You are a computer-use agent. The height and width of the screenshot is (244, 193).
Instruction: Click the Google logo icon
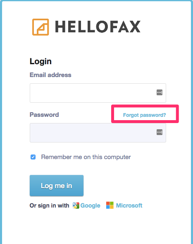coord(76,205)
